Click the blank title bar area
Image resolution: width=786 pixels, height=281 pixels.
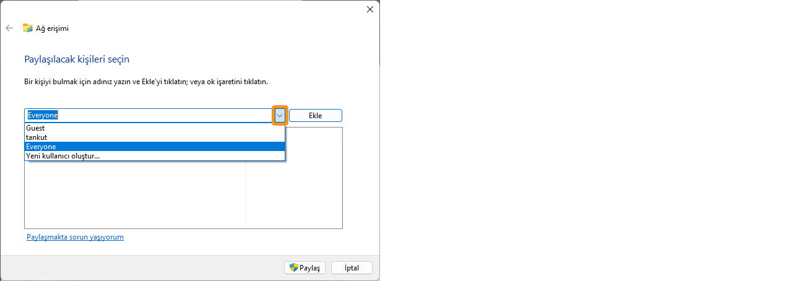coord(186,9)
